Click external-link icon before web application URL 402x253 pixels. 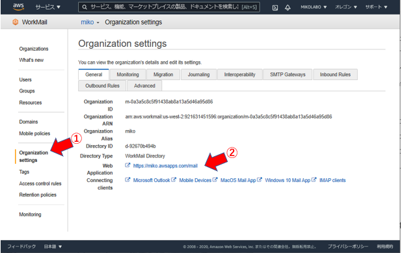click(127, 165)
